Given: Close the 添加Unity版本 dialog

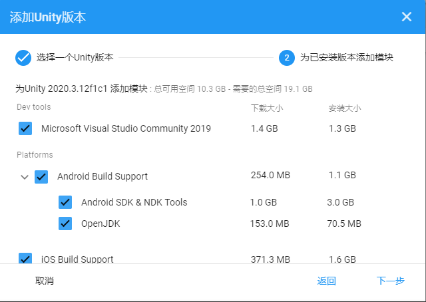Looking at the screenshot, I should (407, 17).
